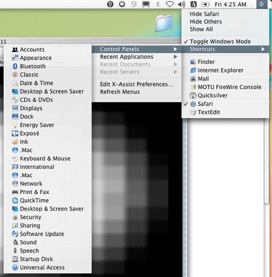Click the Bluetooth menu bar icon
272x277 pixels.
(x=158, y=4)
